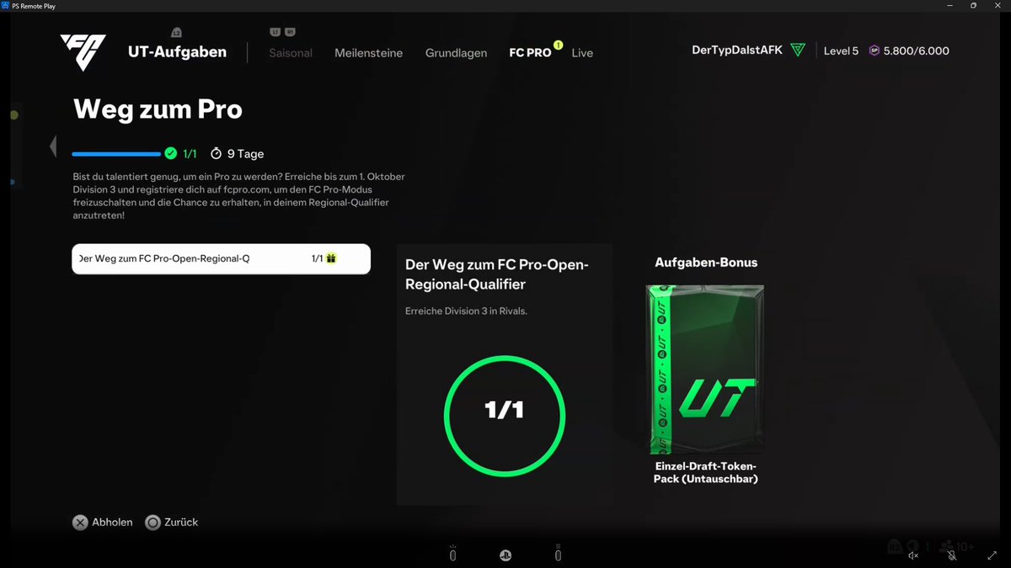Click the left arrow on the panel edge

click(x=53, y=146)
